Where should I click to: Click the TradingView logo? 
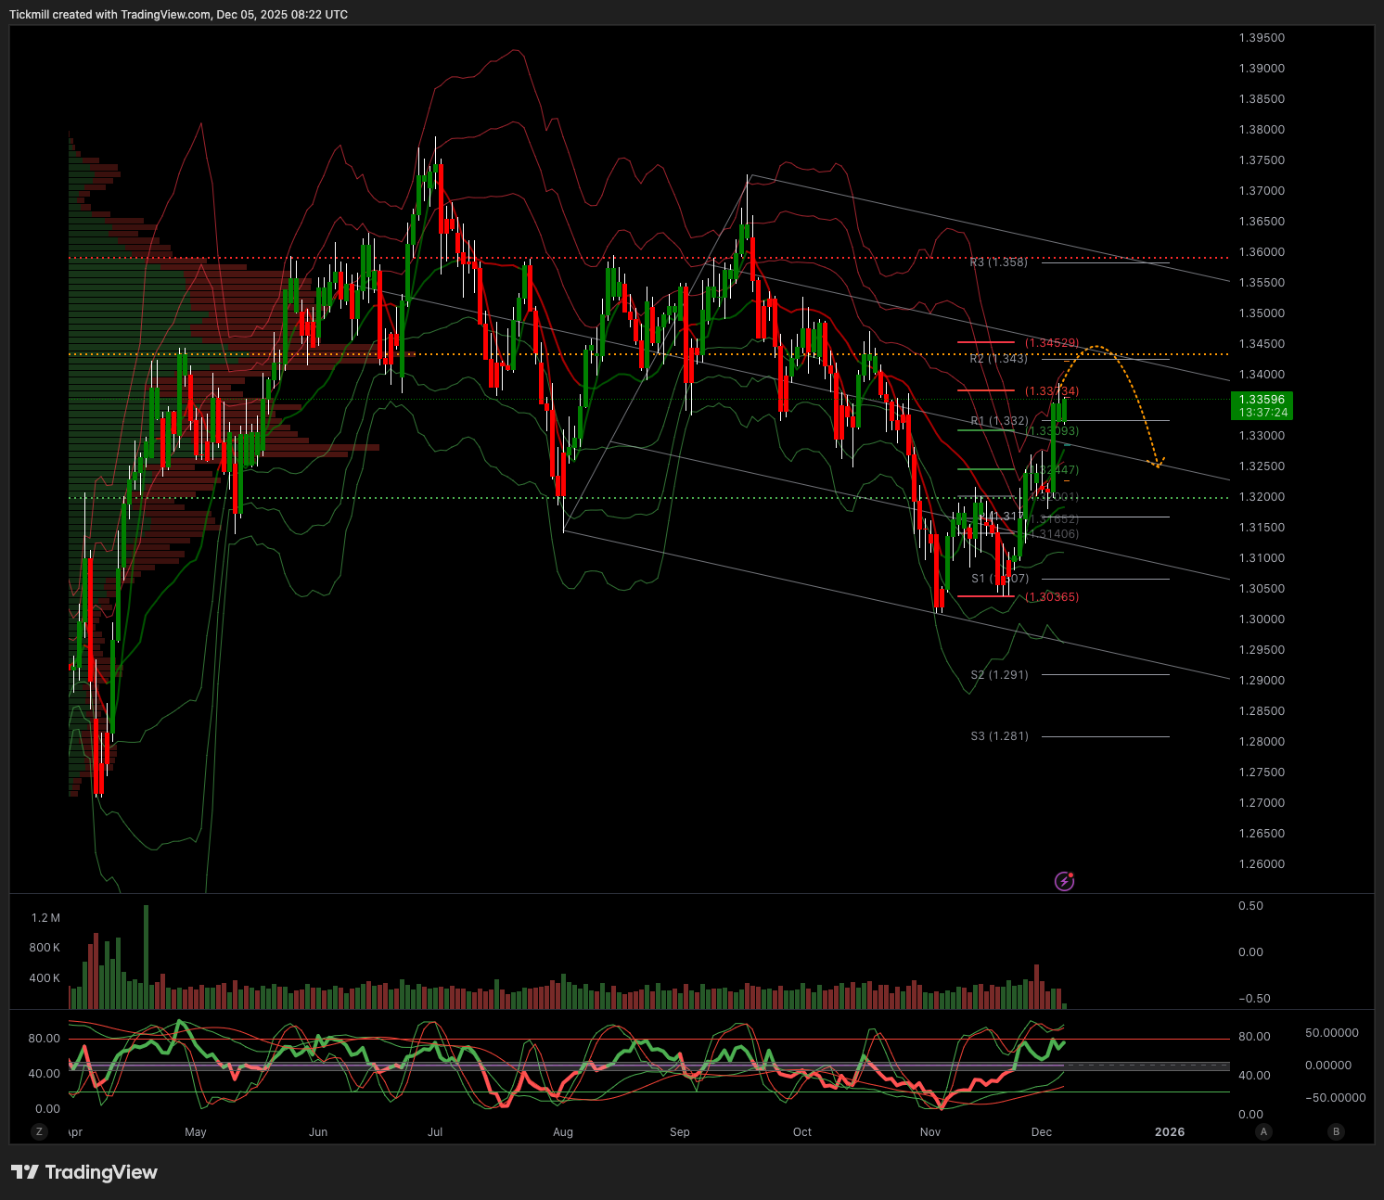tap(84, 1172)
